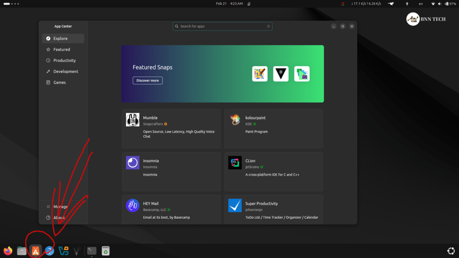
Task: Click the Search for apps field
Action: coord(222,26)
